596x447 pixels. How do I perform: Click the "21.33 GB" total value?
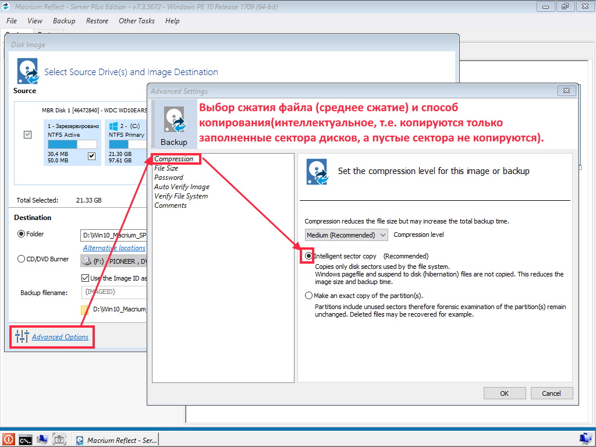coord(88,200)
